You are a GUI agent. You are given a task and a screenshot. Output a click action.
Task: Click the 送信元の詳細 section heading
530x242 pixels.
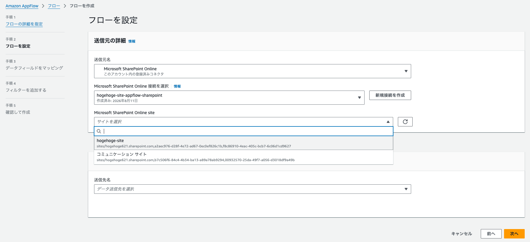(110, 41)
